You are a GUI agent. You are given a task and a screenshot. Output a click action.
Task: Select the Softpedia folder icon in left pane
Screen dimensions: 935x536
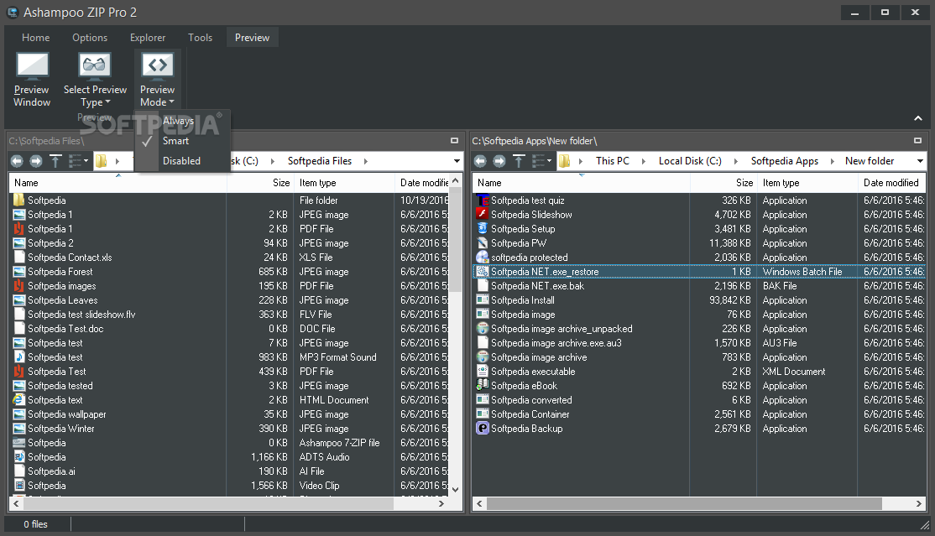(x=19, y=200)
